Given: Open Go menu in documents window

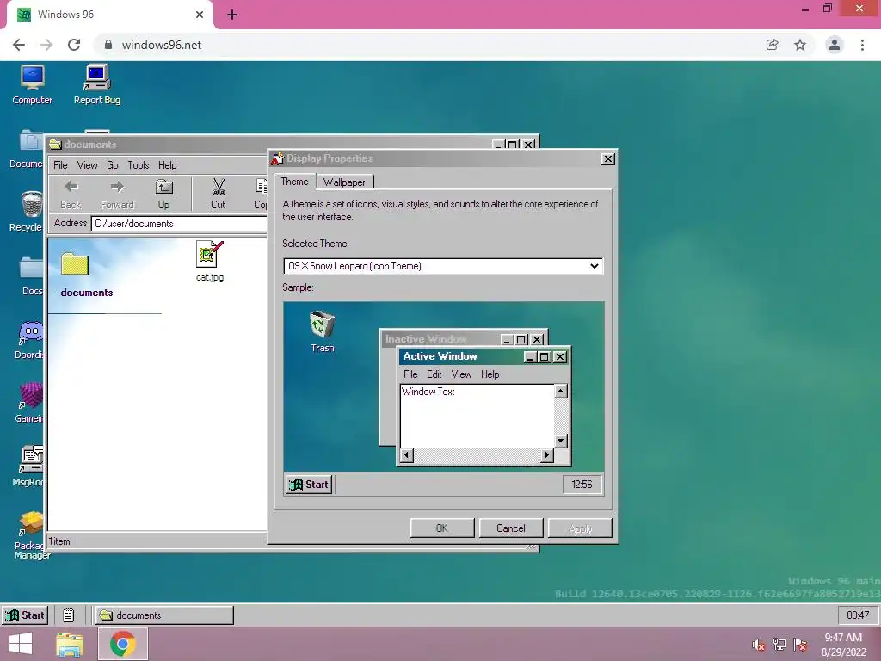Looking at the screenshot, I should click(113, 164).
